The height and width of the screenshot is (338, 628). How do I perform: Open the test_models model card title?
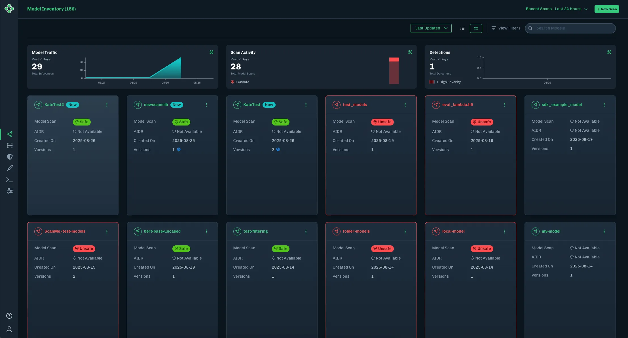(355, 105)
